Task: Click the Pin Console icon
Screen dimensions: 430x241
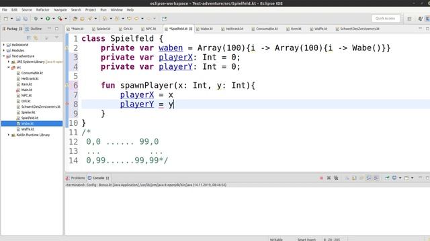Action: (387, 178)
